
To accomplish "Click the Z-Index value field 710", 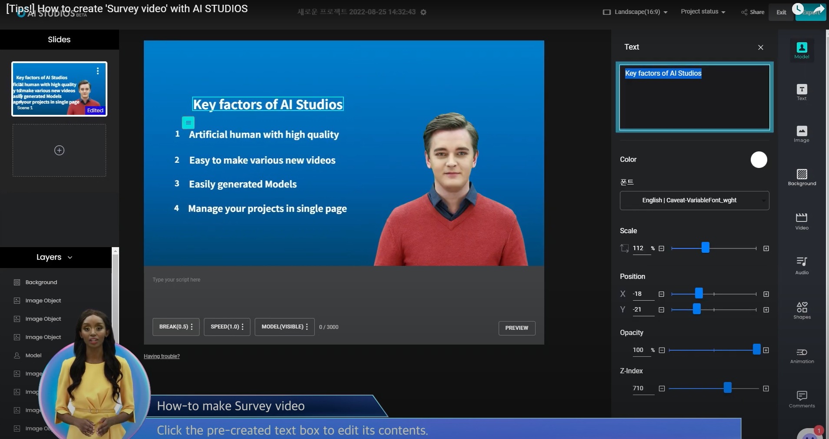I will click(x=643, y=389).
